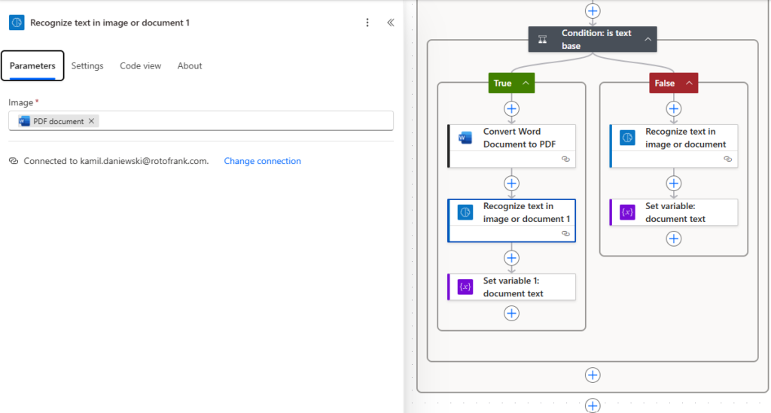Image resolution: width=771 pixels, height=413 pixels.
Task: Switch to the Parameters tab
Action: (32, 65)
